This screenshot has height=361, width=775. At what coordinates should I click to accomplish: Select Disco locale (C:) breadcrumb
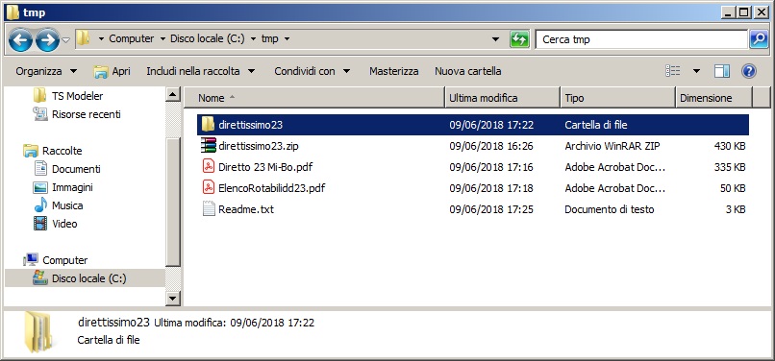coord(208,38)
